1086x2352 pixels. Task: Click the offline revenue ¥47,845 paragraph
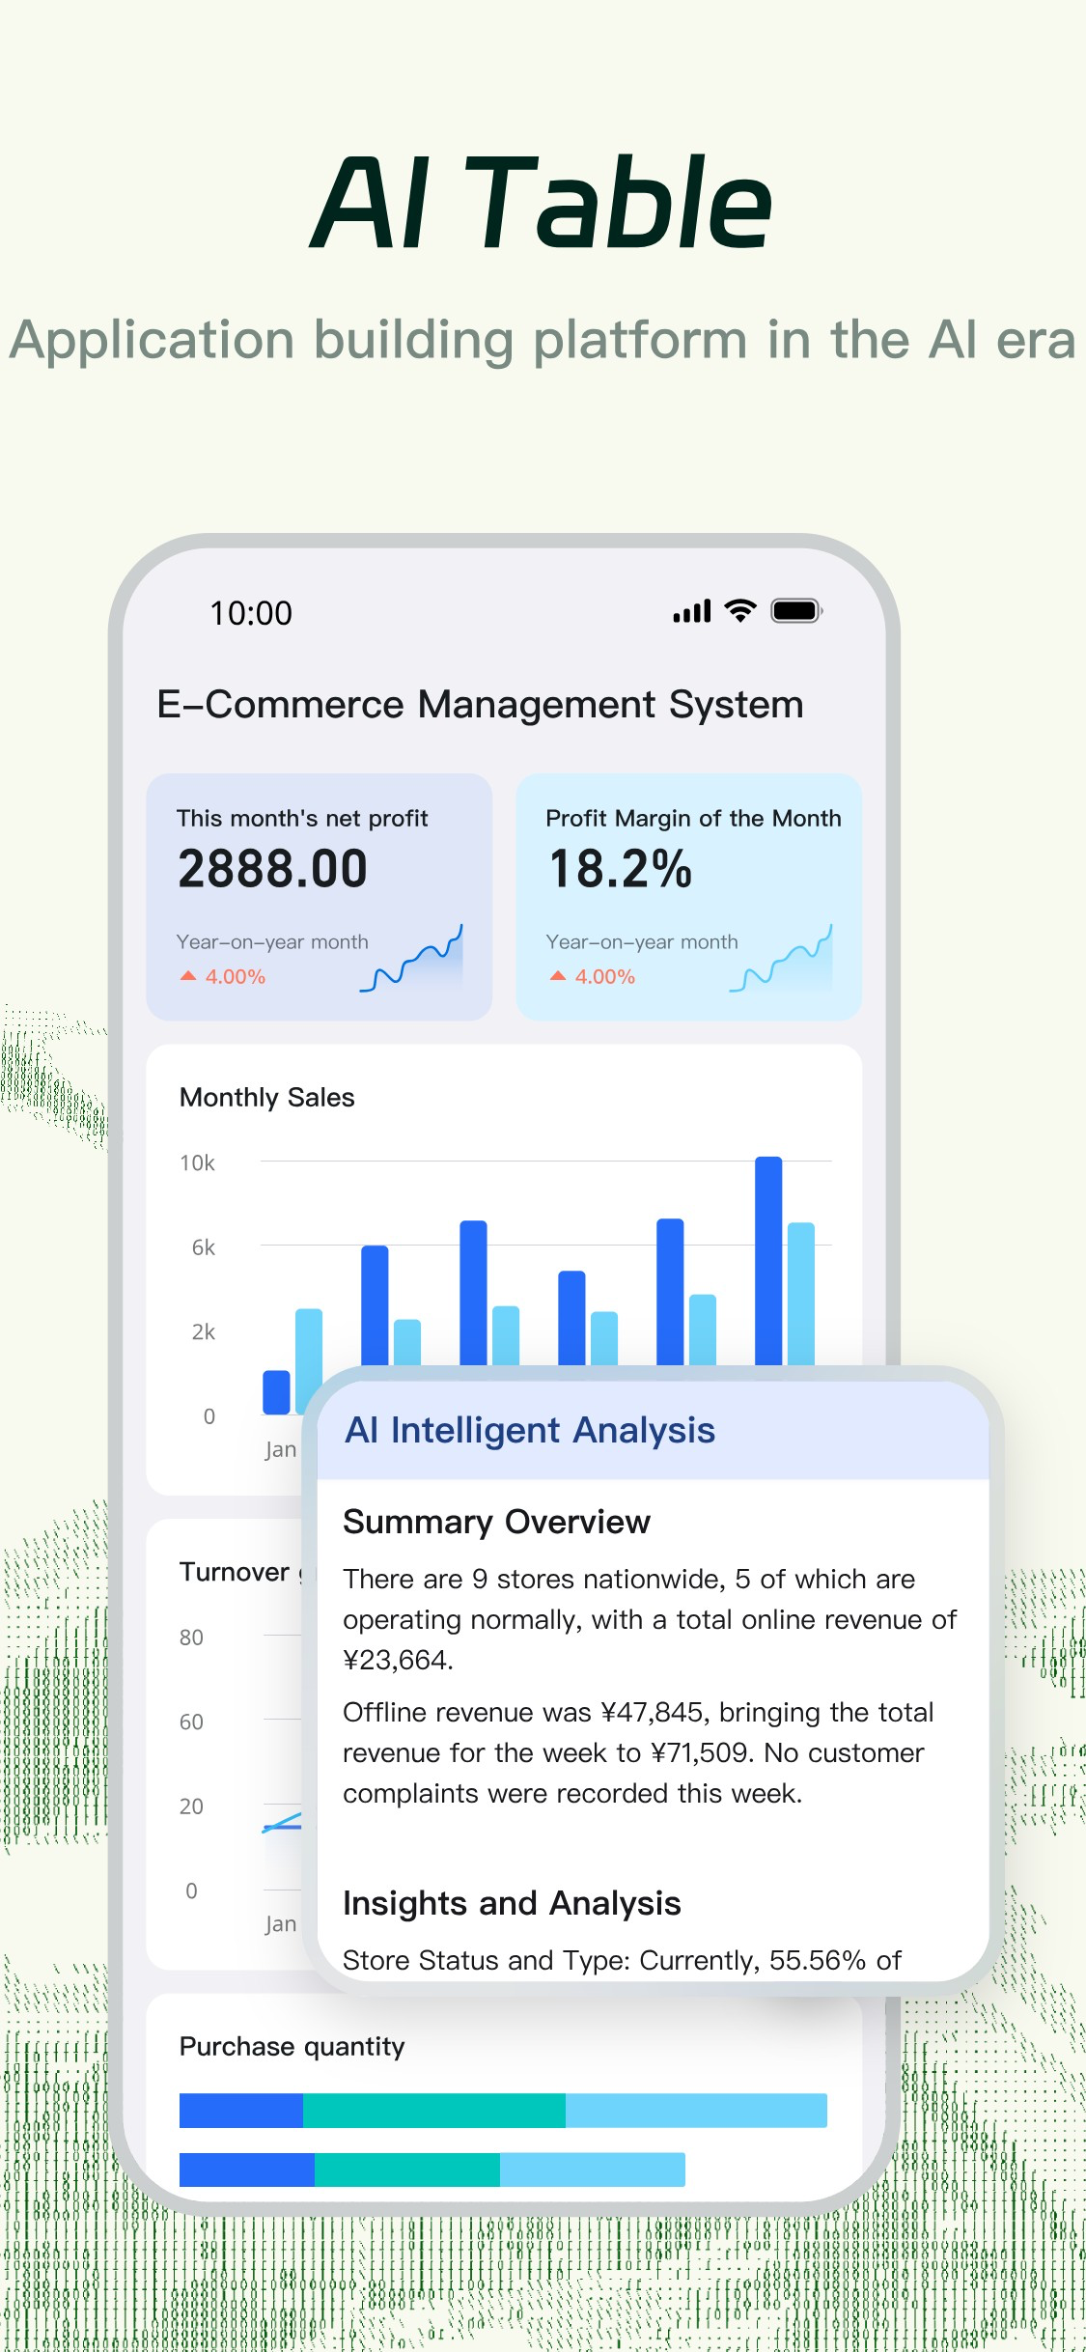click(638, 1752)
